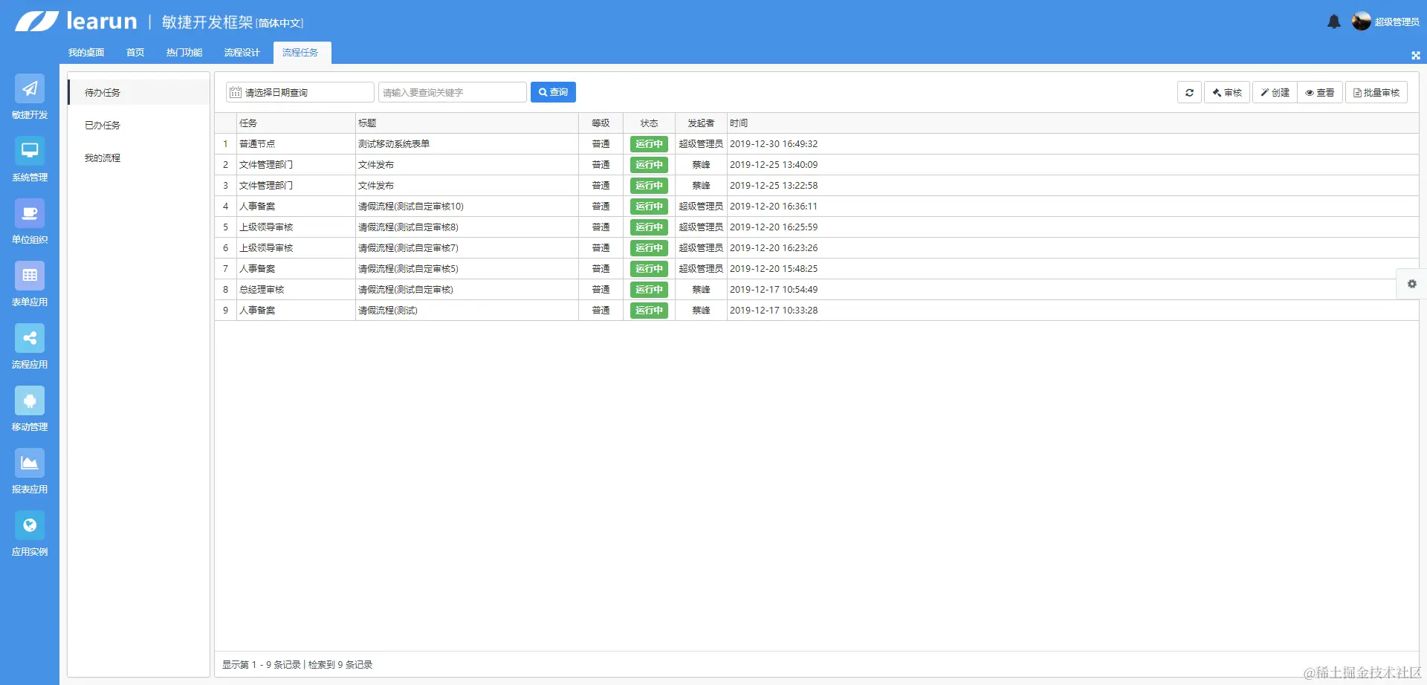Click the 审核 button
This screenshot has height=685, width=1427.
(x=1227, y=92)
